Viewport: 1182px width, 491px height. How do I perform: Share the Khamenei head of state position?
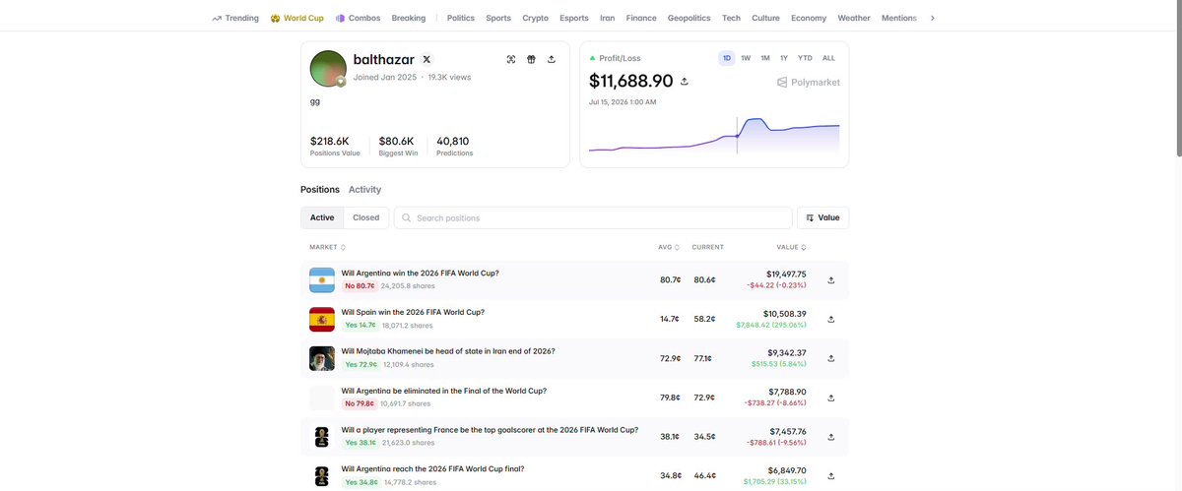tap(830, 358)
